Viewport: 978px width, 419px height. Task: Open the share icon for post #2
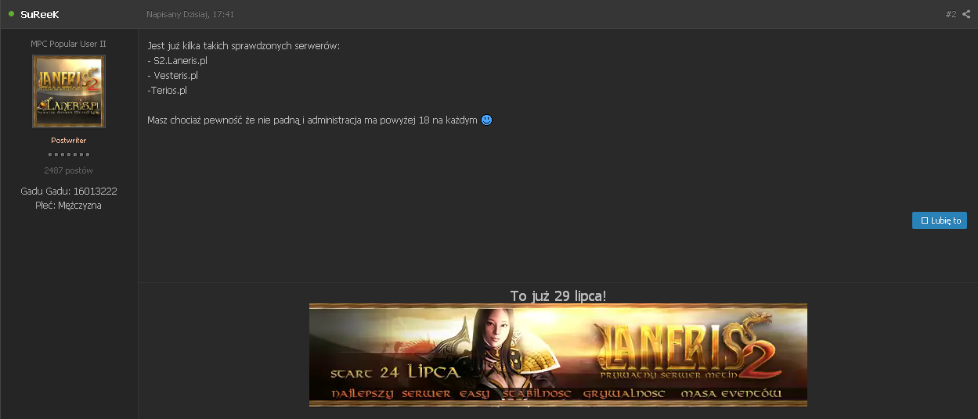click(x=965, y=14)
